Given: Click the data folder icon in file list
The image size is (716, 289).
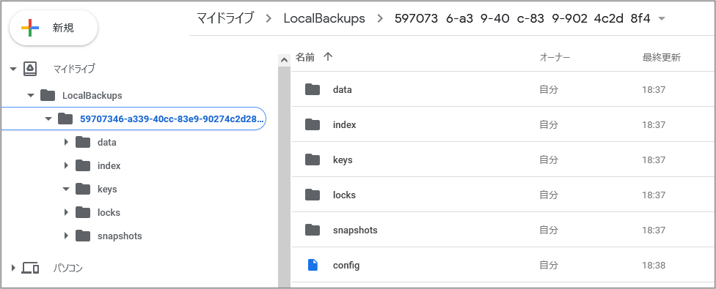Looking at the screenshot, I should 313,89.
